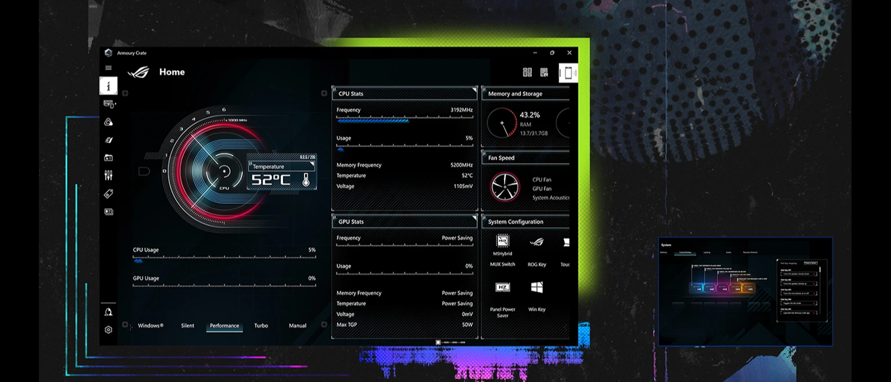Viewport: 891px width, 382px height.
Task: Switch to Windows® operating mode
Action: point(150,326)
